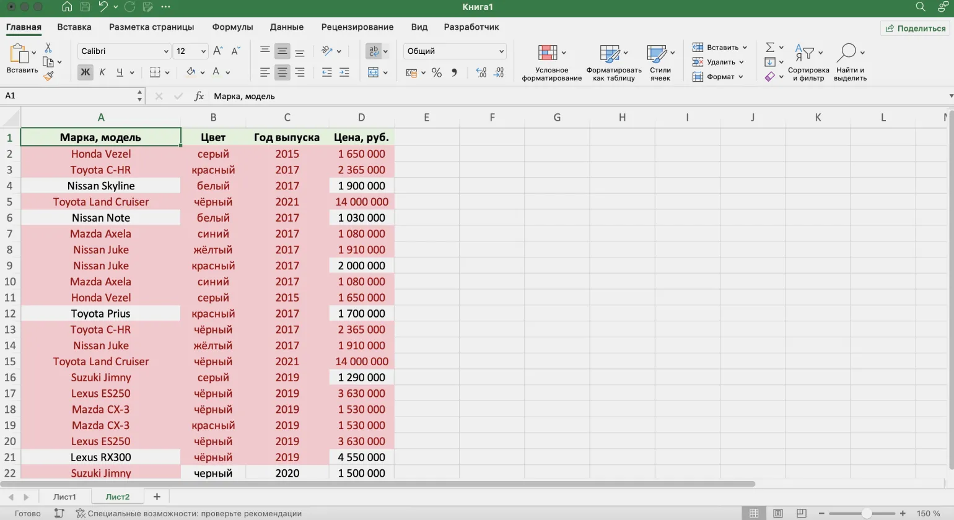
Task: Toggle bold formatting (Ж)
Action: [85, 72]
